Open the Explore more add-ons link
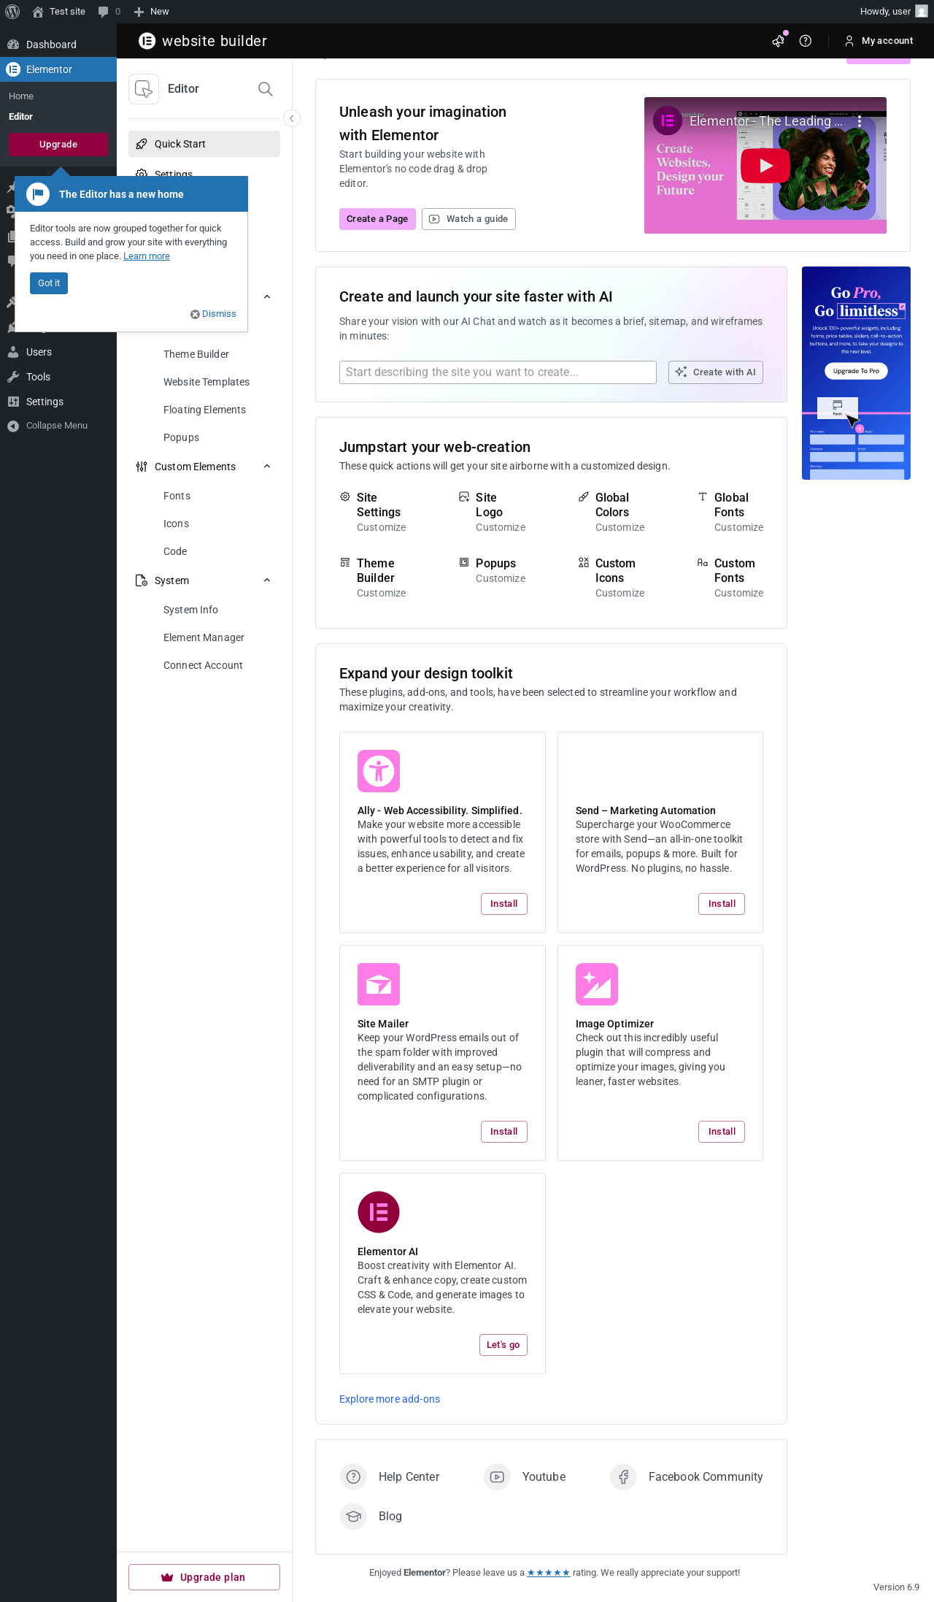 click(390, 1399)
